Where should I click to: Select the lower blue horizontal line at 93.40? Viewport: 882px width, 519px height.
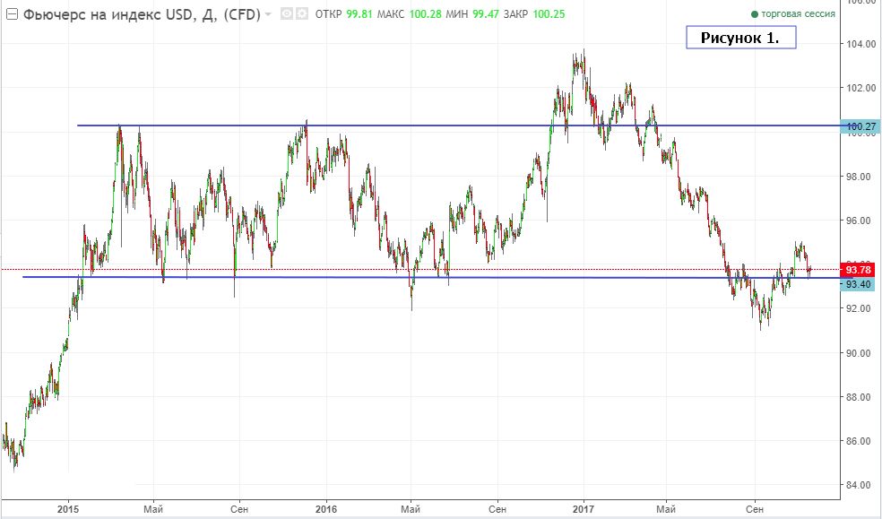(359, 277)
